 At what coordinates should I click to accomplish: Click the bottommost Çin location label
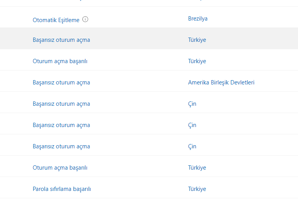tap(192, 146)
